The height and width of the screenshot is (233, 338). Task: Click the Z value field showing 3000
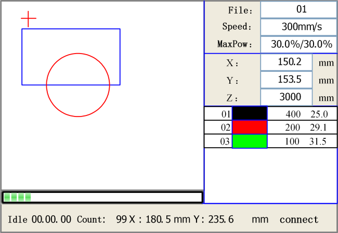(x=286, y=97)
